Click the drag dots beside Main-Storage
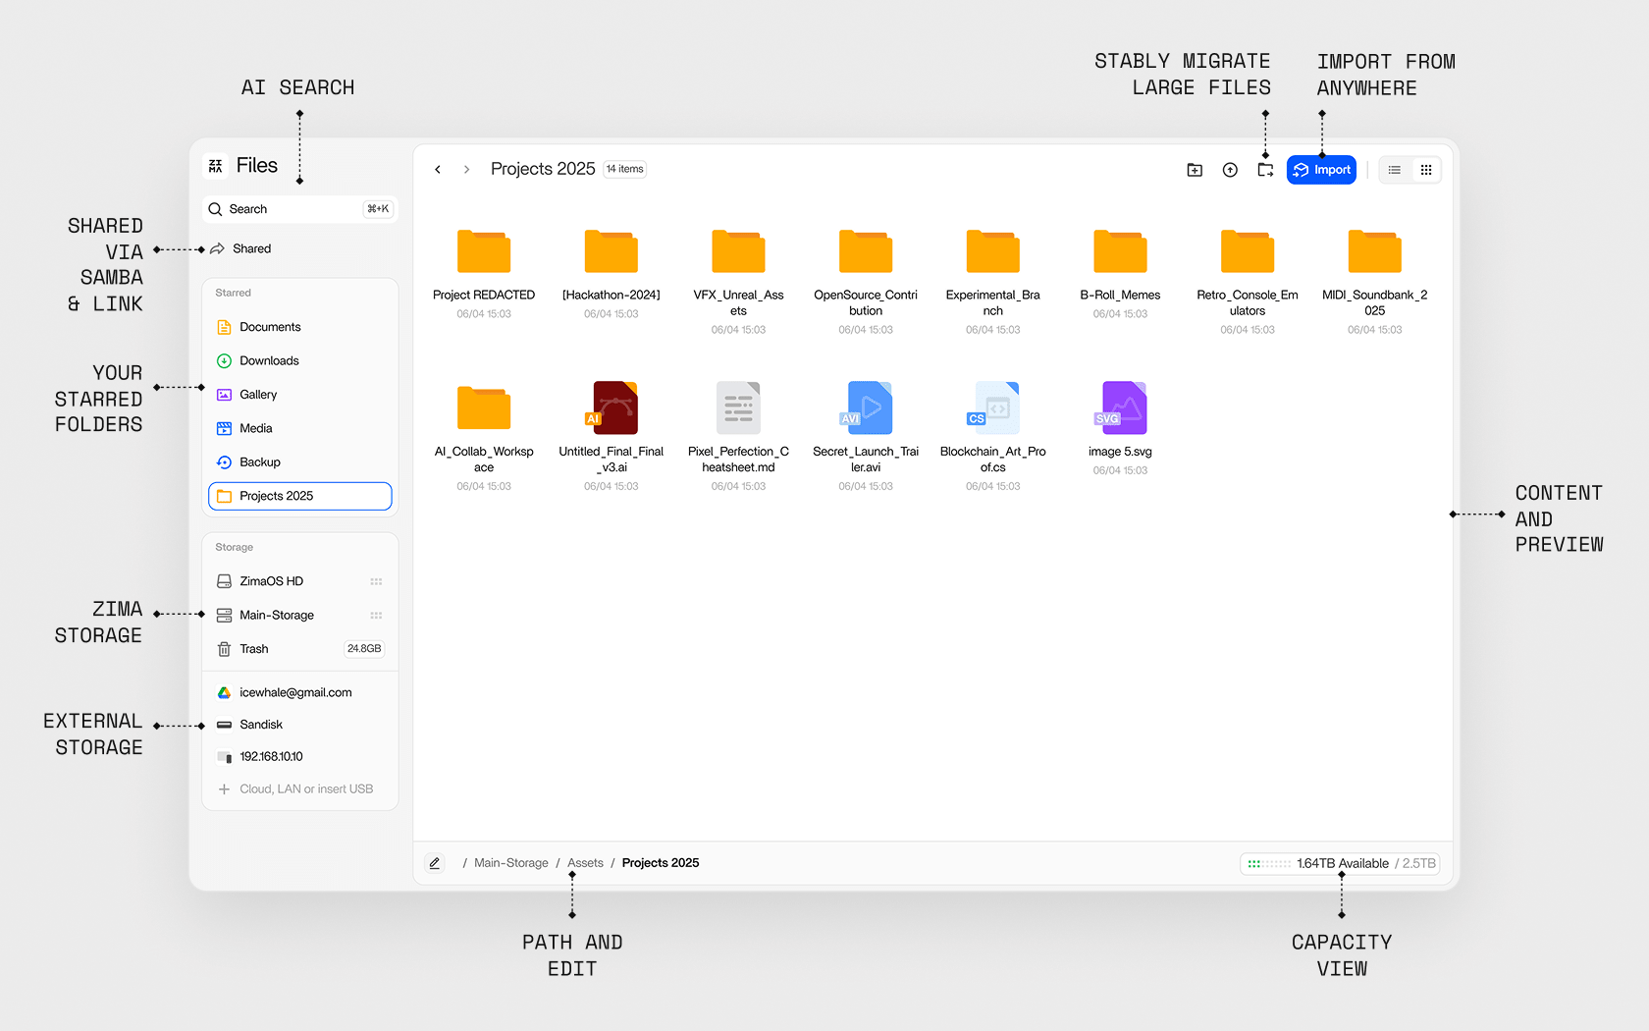This screenshot has width=1649, height=1031. pyautogui.click(x=376, y=616)
